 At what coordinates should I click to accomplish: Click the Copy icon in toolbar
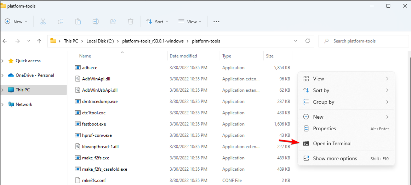coord(60,22)
